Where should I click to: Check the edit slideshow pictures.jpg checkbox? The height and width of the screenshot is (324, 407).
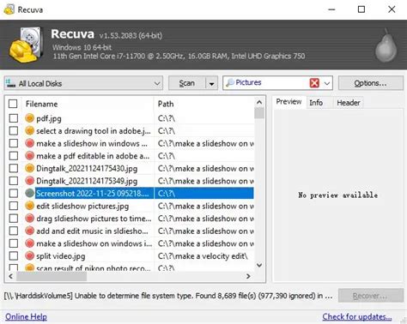[x=14, y=206]
